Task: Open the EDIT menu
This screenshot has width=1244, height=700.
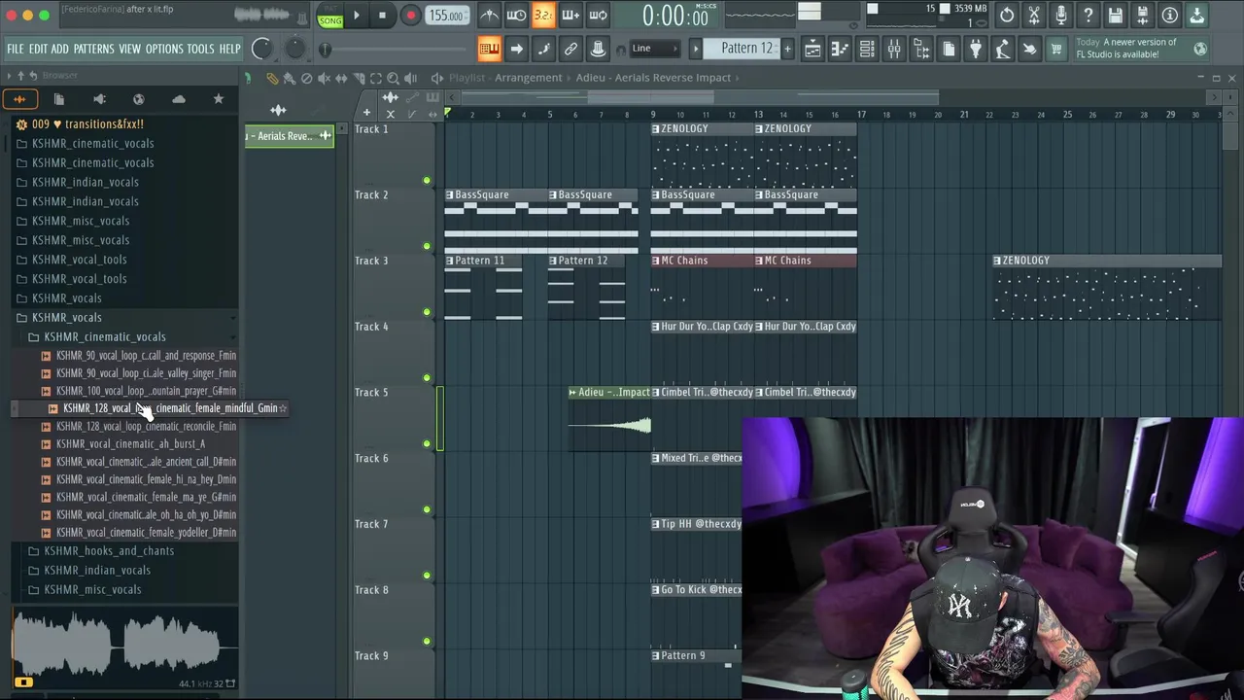Action: [x=38, y=49]
